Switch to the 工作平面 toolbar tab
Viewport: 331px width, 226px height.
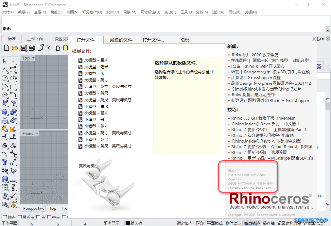35,39
